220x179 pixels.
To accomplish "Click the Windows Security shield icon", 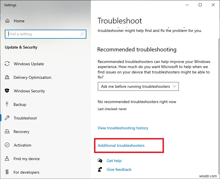I will coord(7,91).
